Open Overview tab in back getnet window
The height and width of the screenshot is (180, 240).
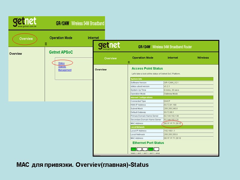point(26,39)
